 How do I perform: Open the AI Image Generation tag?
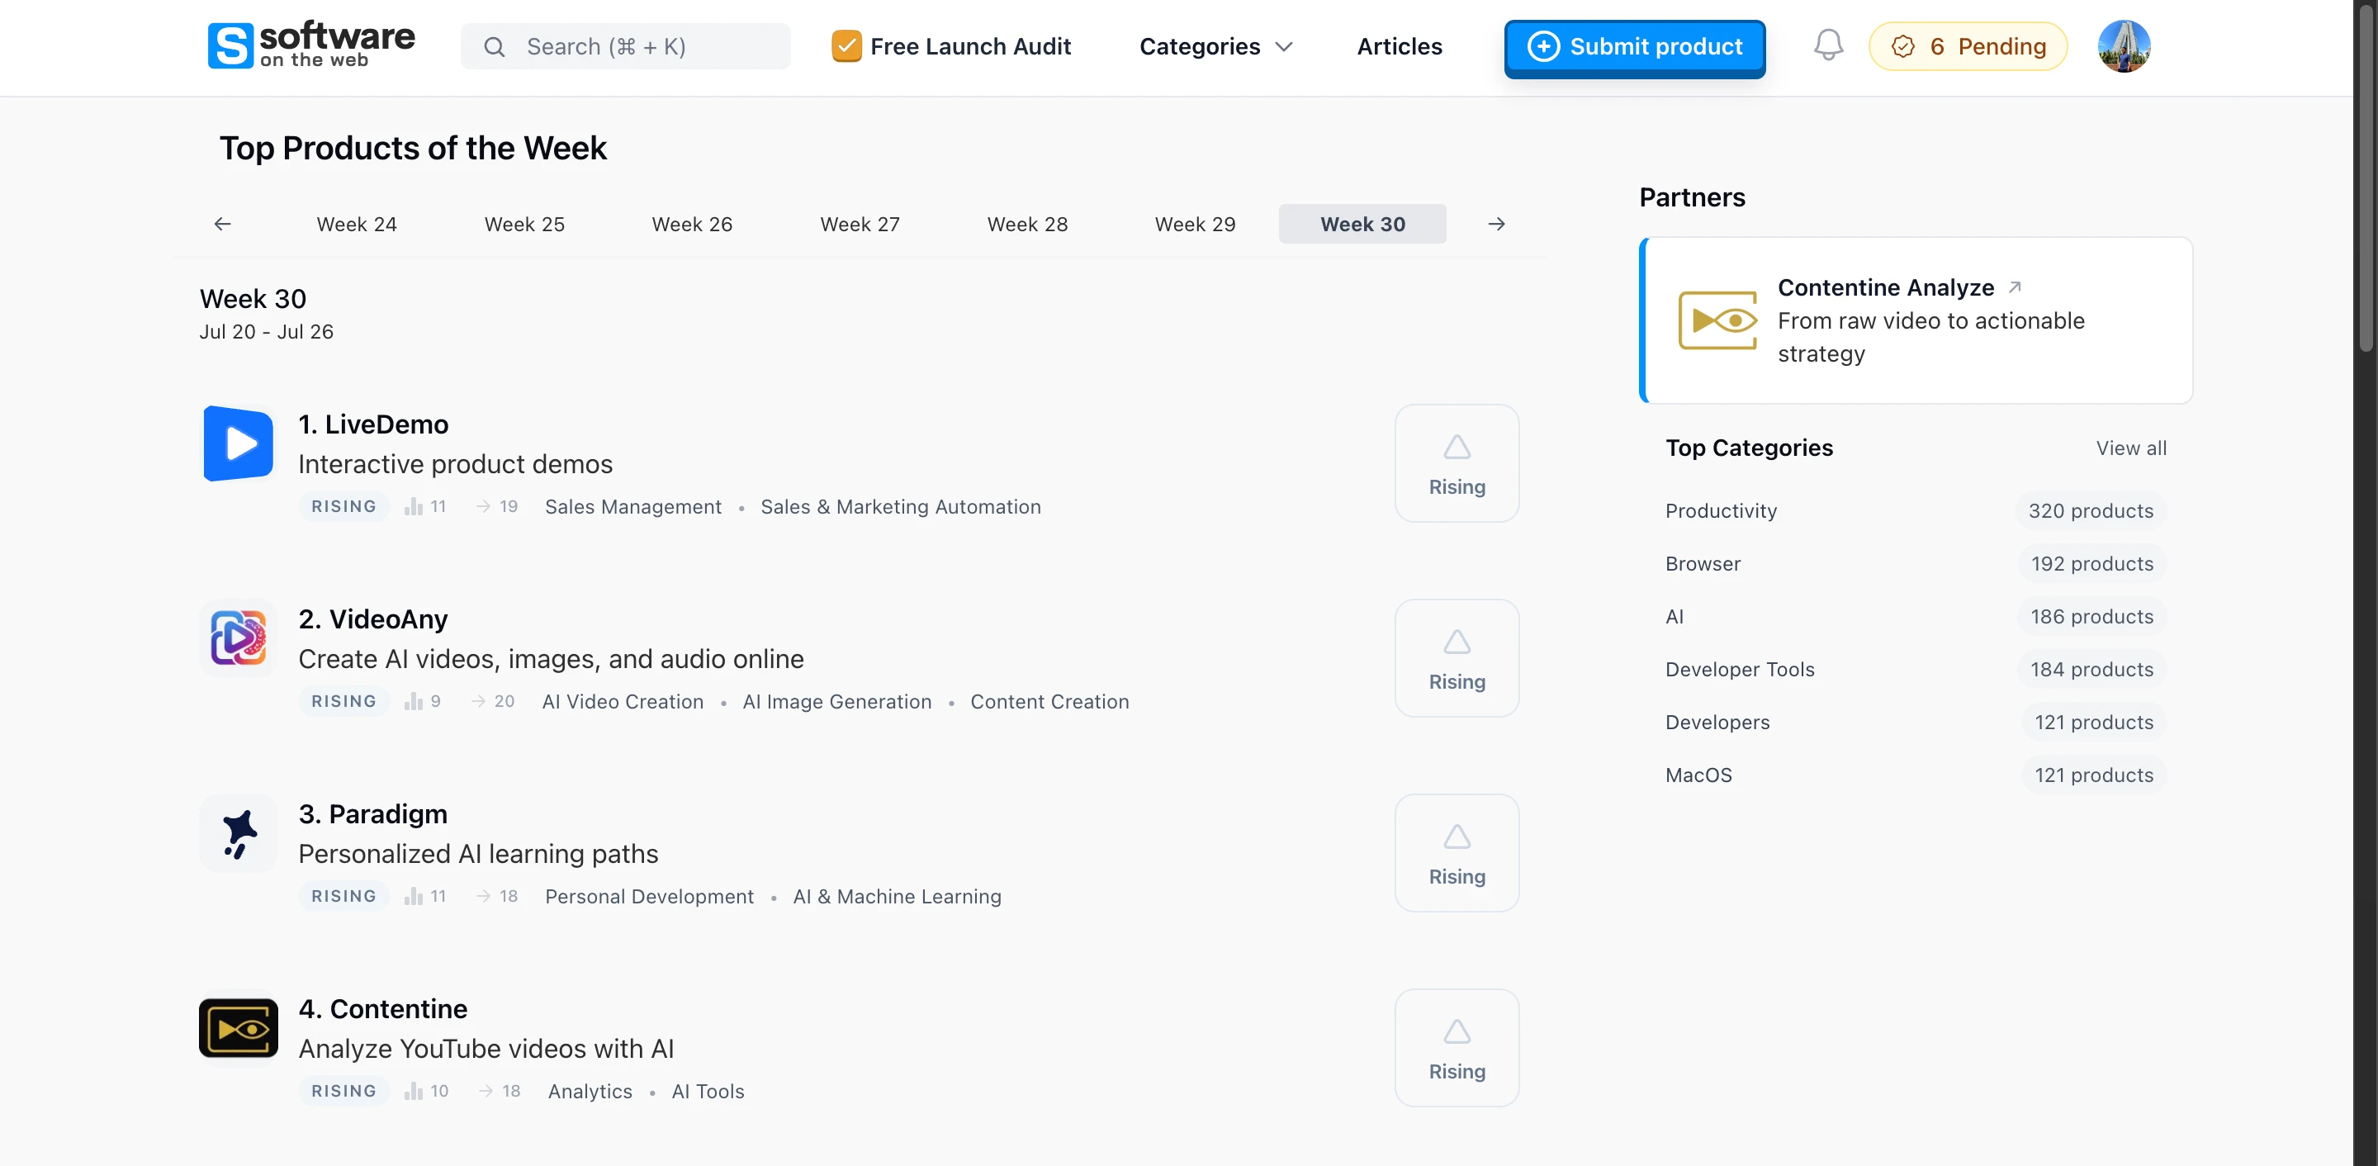click(x=836, y=701)
